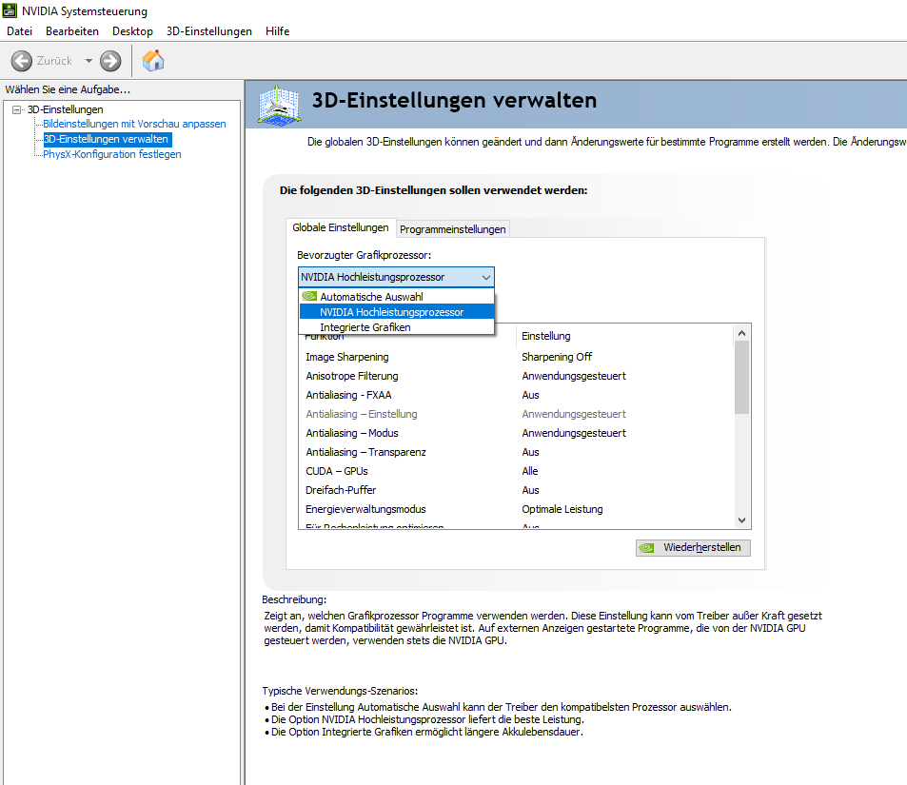Choose NVIDIA Hochleistungsprozessor from list

pos(397,312)
